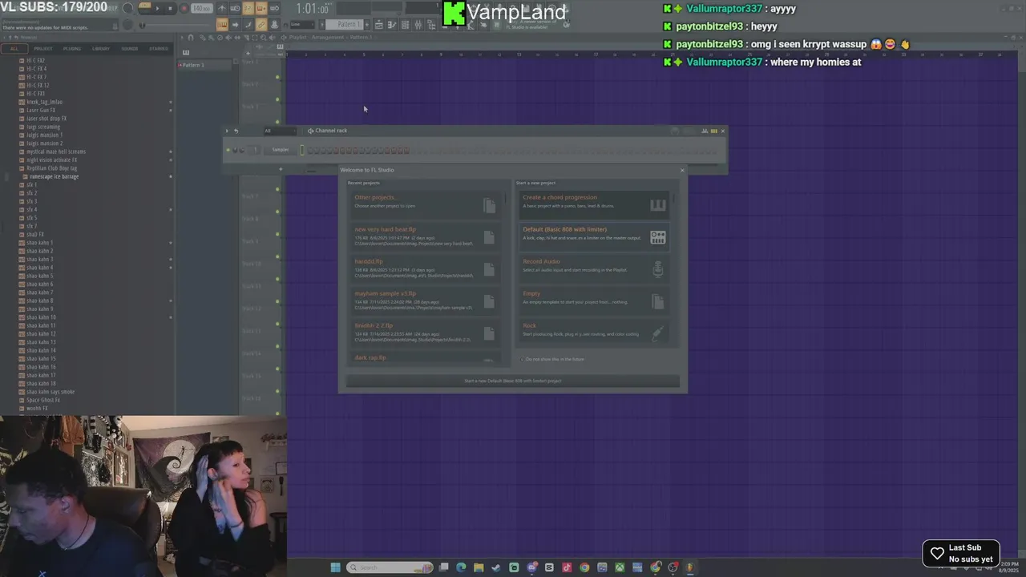This screenshot has height=577, width=1026.
Task: Toggle Channel rack step/piano roll view icon
Action: 713,131
